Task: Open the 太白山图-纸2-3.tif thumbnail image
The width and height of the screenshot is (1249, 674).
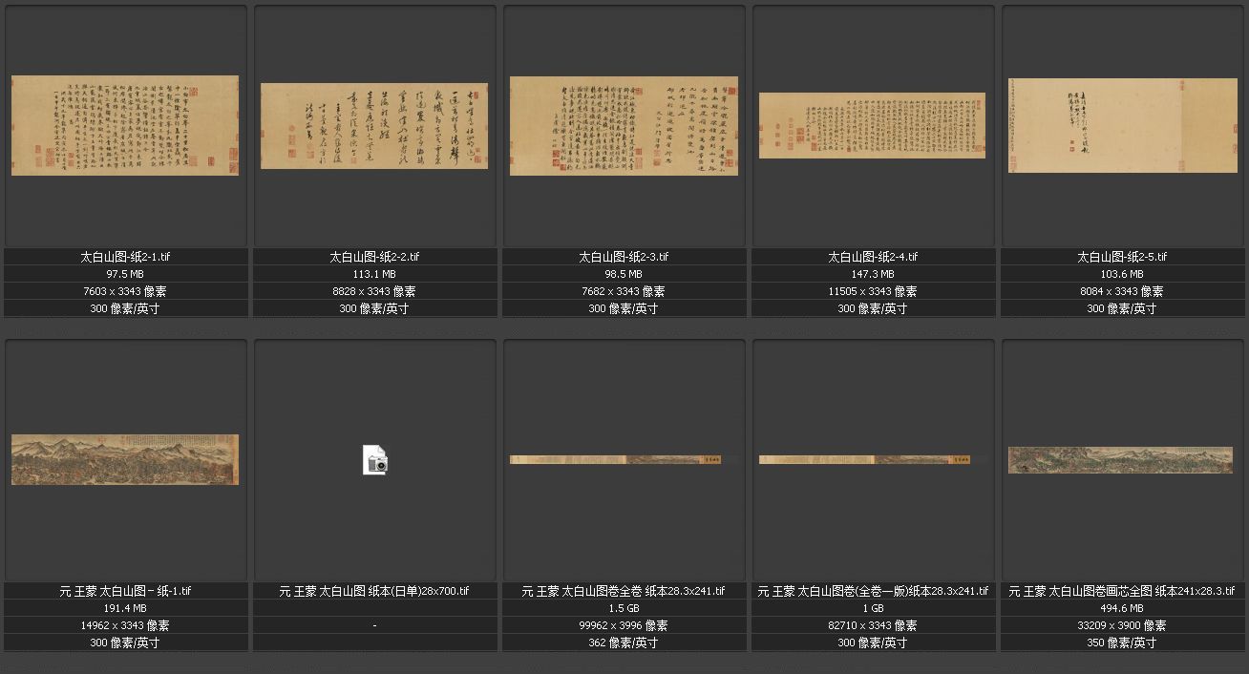Action: click(x=624, y=126)
